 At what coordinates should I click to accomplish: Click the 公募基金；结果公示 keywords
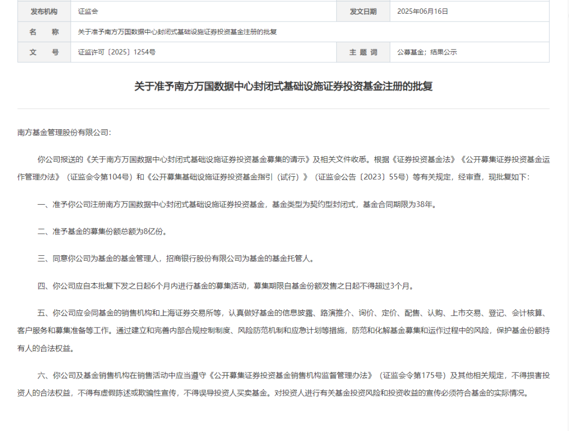(427, 52)
